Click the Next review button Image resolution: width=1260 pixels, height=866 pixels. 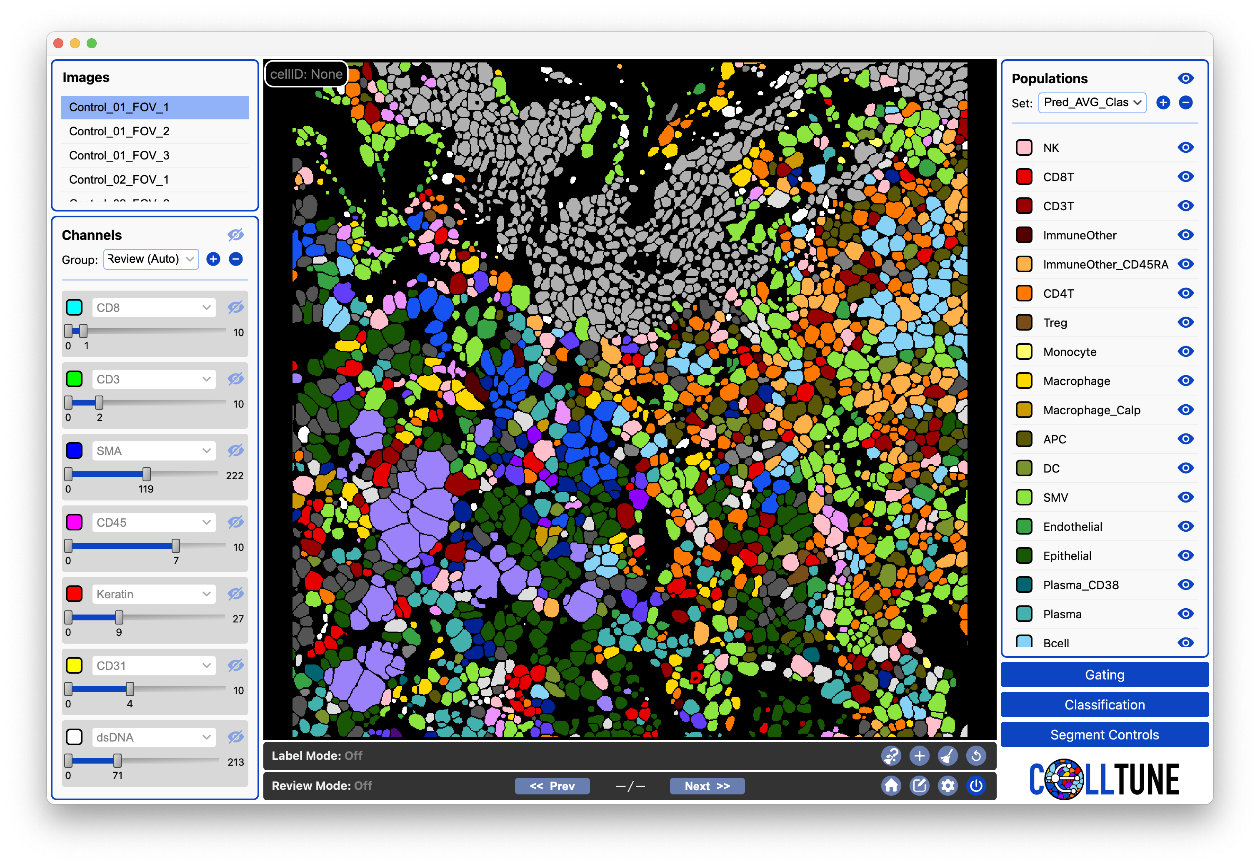coord(707,786)
